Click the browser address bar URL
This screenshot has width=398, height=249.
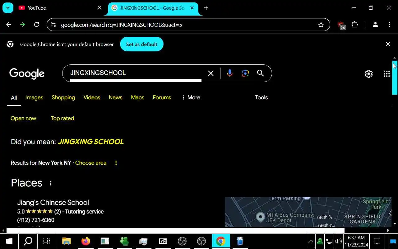point(122,25)
